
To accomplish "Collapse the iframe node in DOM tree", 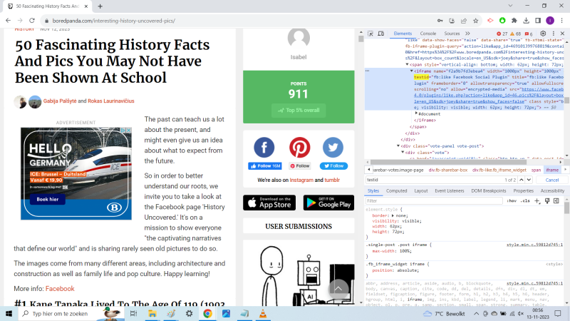I will point(411,71).
